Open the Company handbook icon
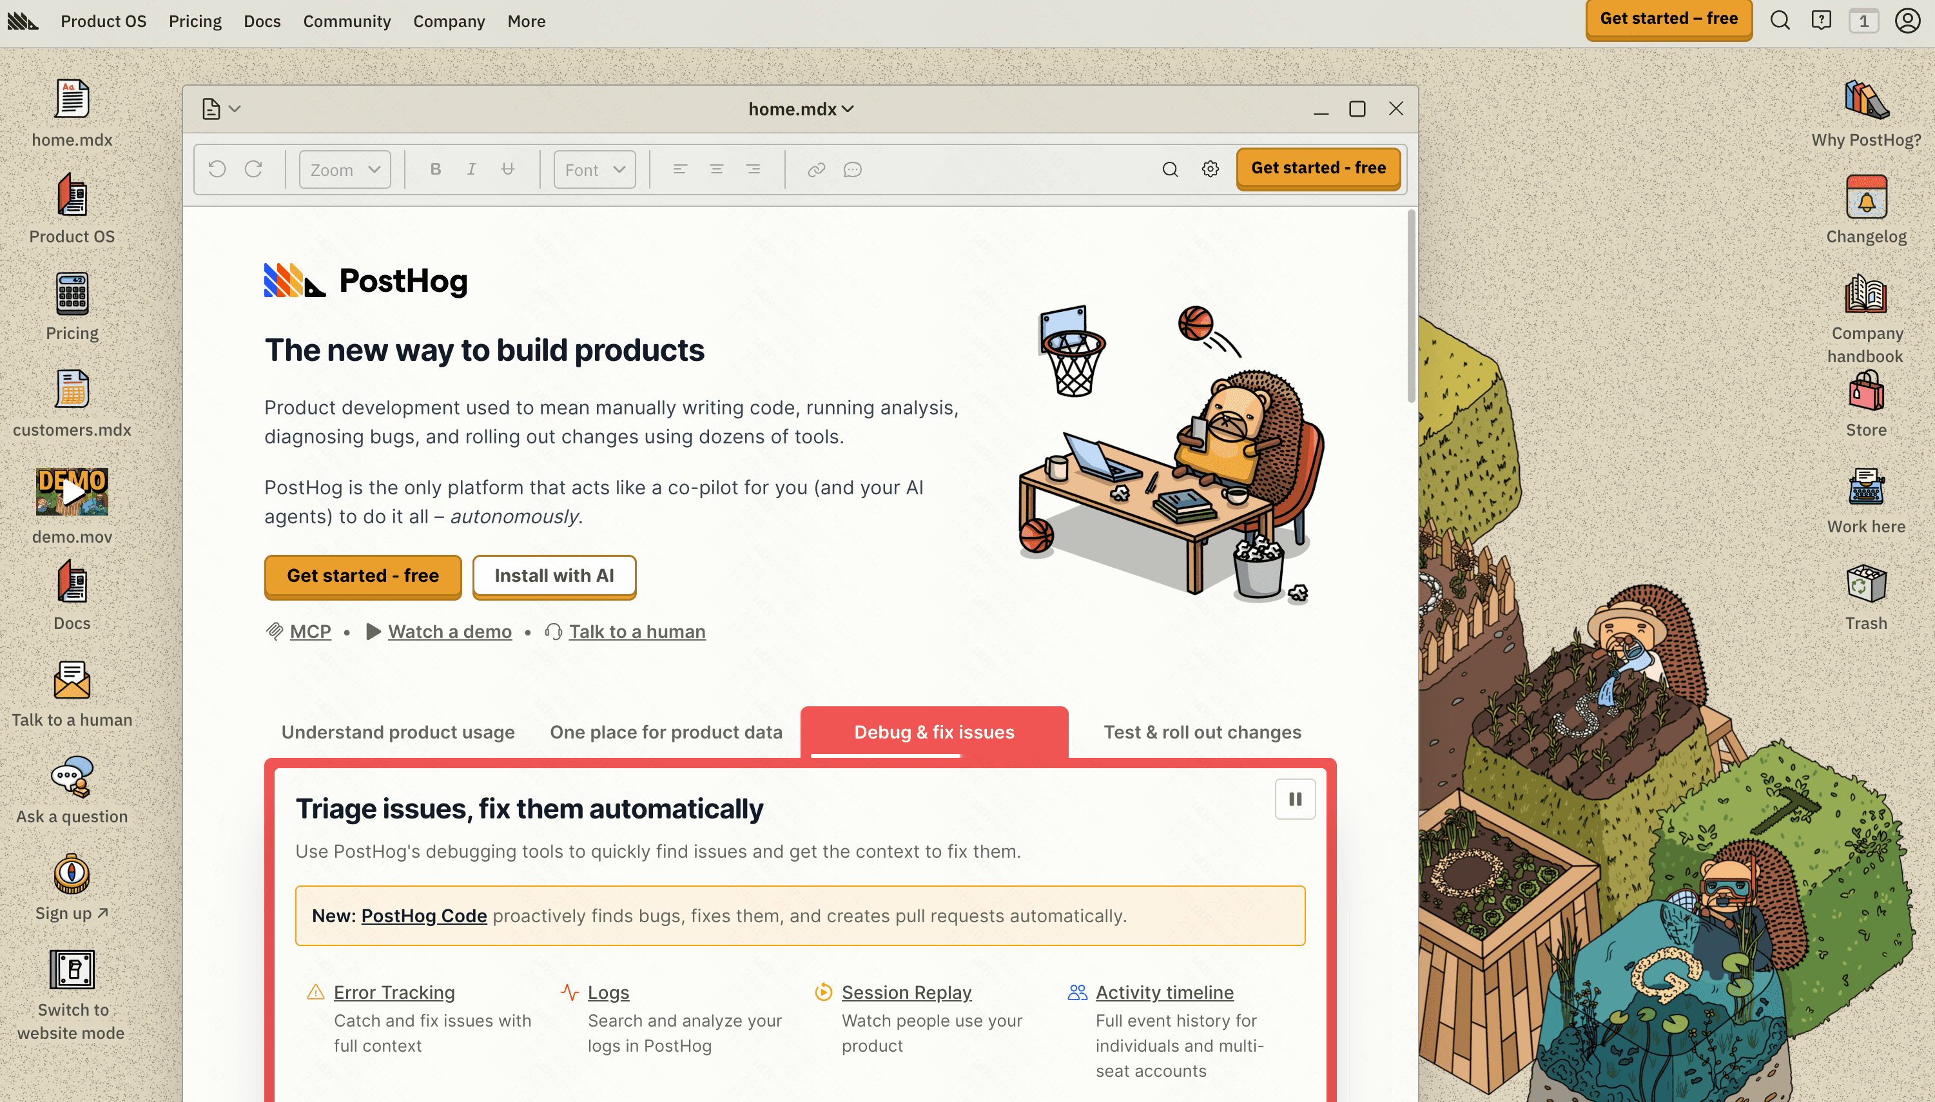 point(1866,294)
